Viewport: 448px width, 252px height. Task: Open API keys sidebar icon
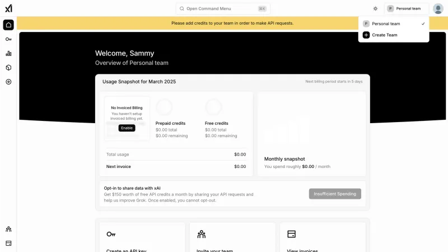pyautogui.click(x=8, y=39)
